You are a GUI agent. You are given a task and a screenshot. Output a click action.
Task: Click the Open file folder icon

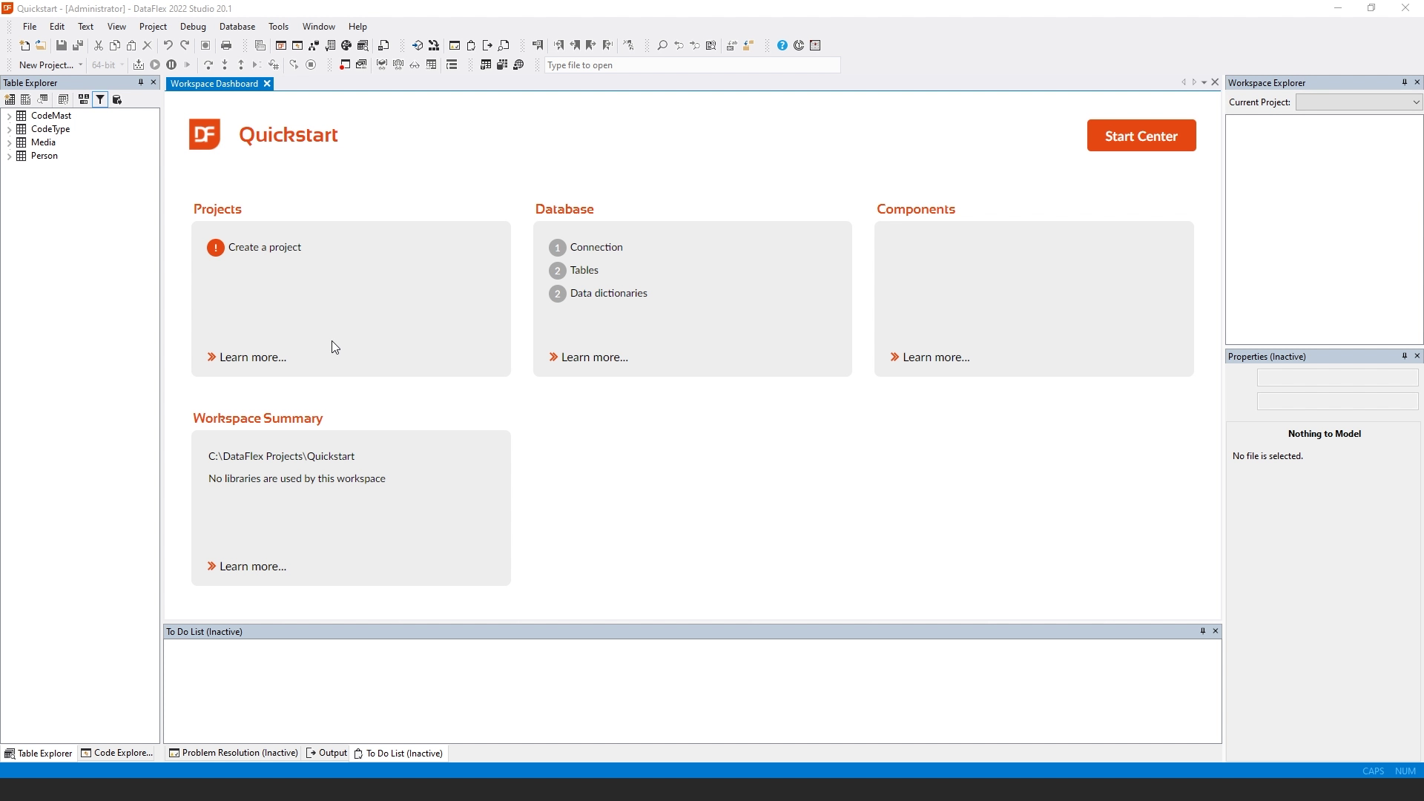[x=41, y=45]
